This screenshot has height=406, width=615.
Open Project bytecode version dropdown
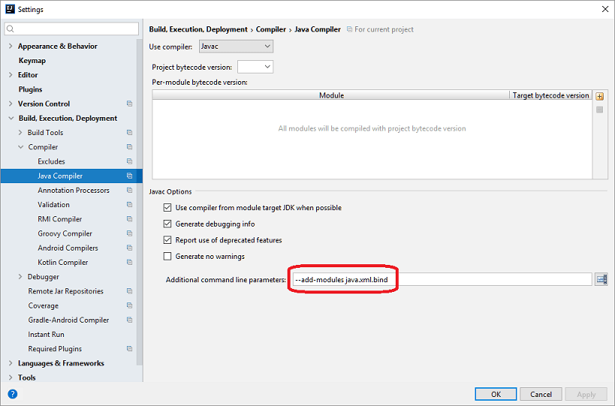coord(255,67)
